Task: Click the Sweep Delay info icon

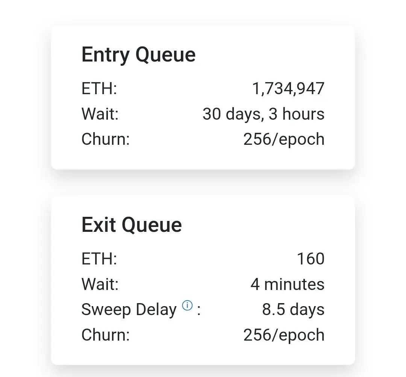Action: pos(187,305)
